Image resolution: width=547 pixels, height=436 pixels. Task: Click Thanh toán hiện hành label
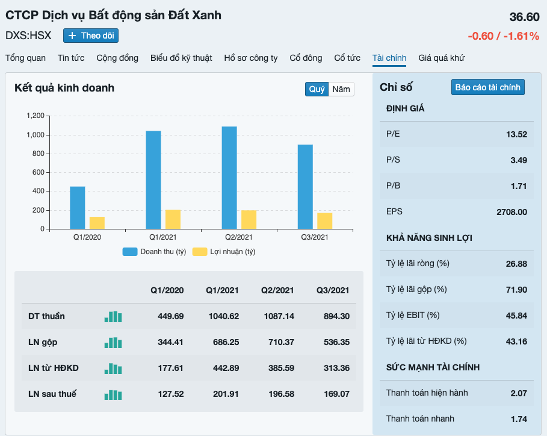[x=427, y=393]
